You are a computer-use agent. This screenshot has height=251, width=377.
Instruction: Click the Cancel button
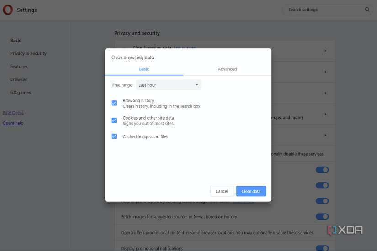point(222,191)
